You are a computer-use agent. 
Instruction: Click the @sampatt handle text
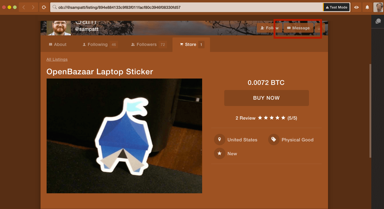tap(87, 29)
